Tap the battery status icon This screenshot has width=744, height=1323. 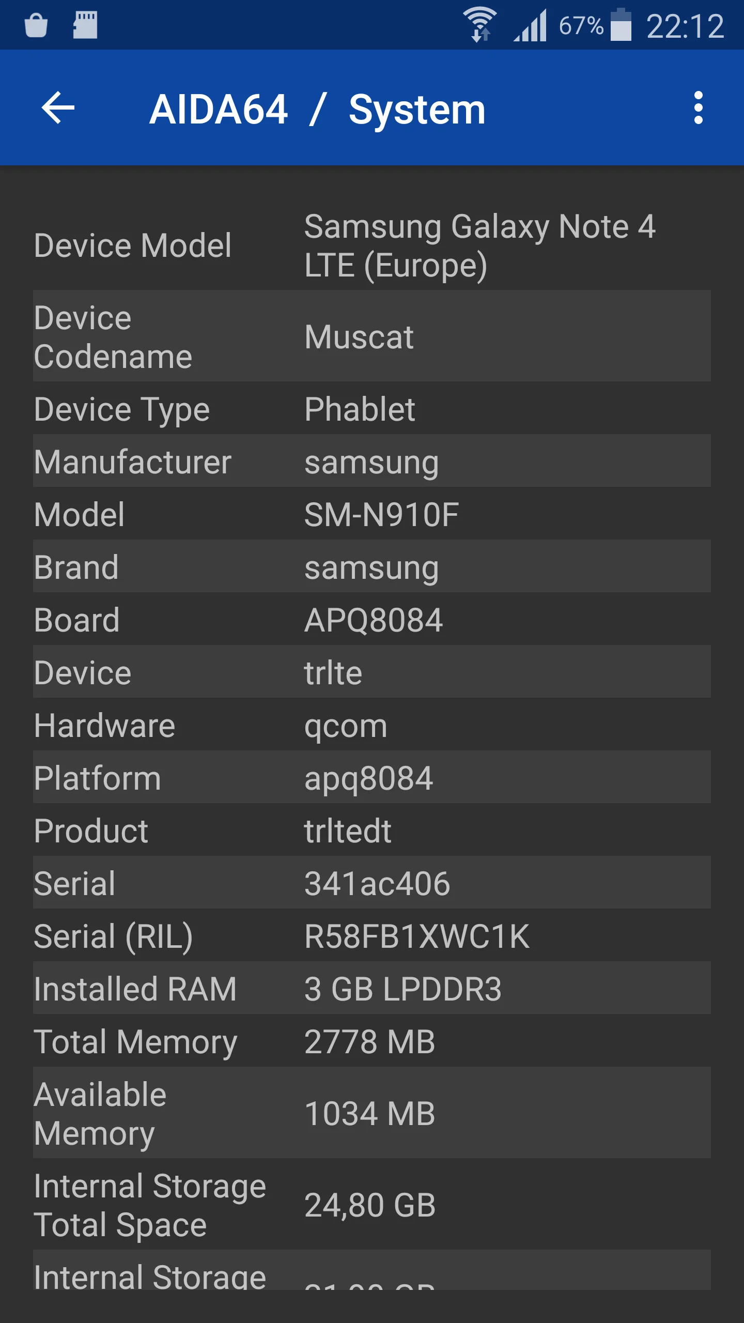click(621, 25)
